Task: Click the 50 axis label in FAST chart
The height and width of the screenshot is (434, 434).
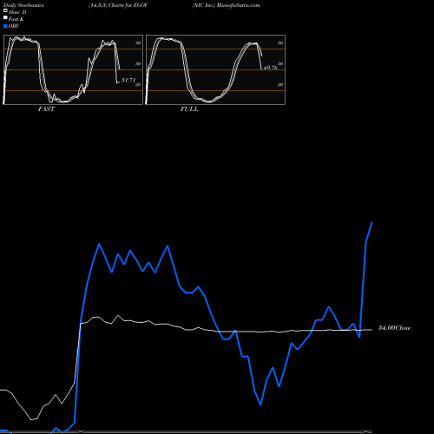Action: click(138, 63)
